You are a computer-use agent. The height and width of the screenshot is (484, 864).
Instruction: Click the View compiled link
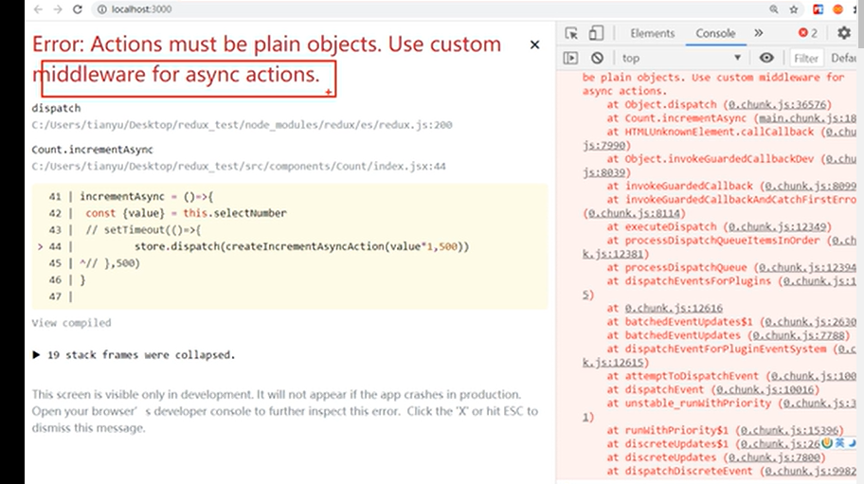tap(71, 323)
